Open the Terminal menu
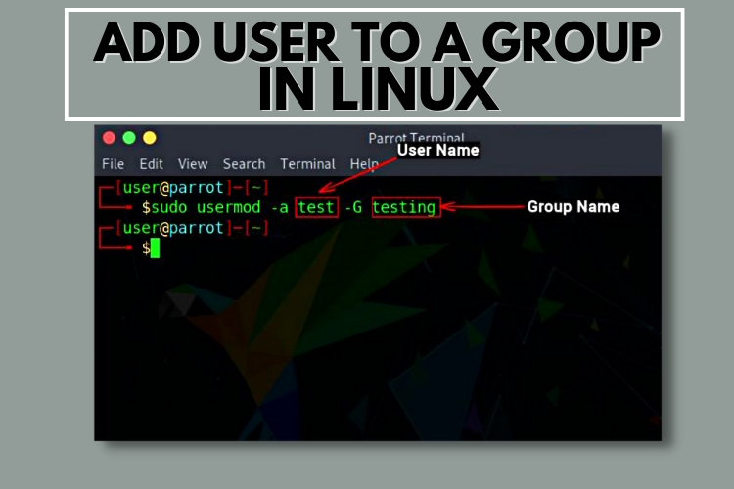The width and height of the screenshot is (734, 489). coord(307,164)
